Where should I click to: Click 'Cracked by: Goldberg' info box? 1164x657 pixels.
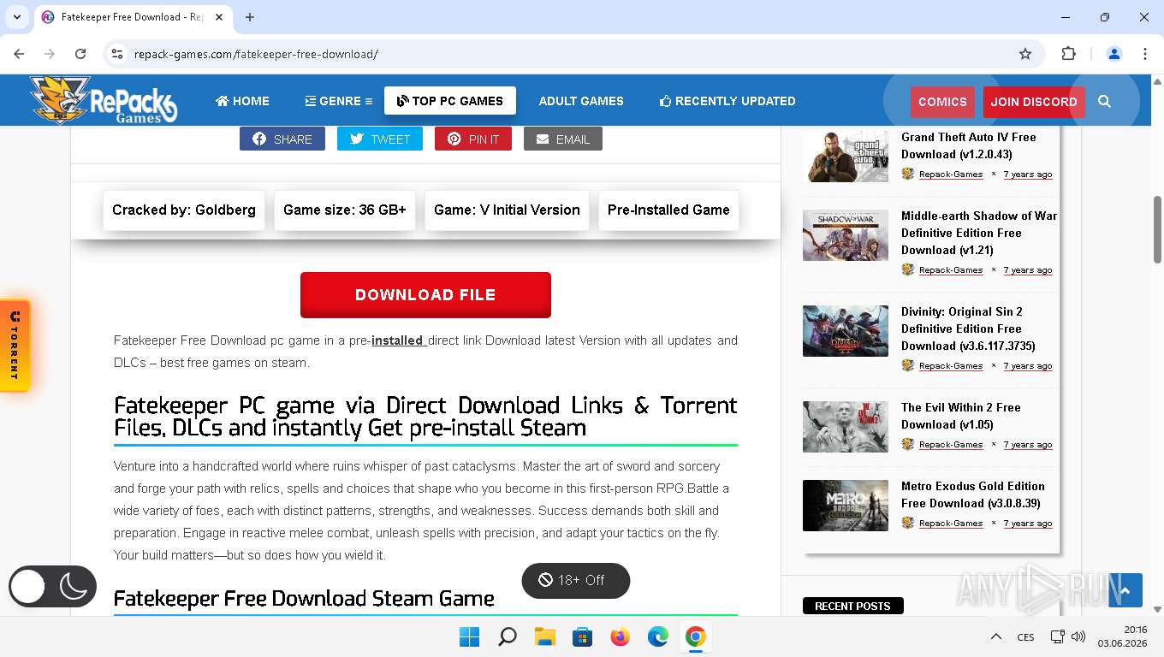[x=184, y=210]
